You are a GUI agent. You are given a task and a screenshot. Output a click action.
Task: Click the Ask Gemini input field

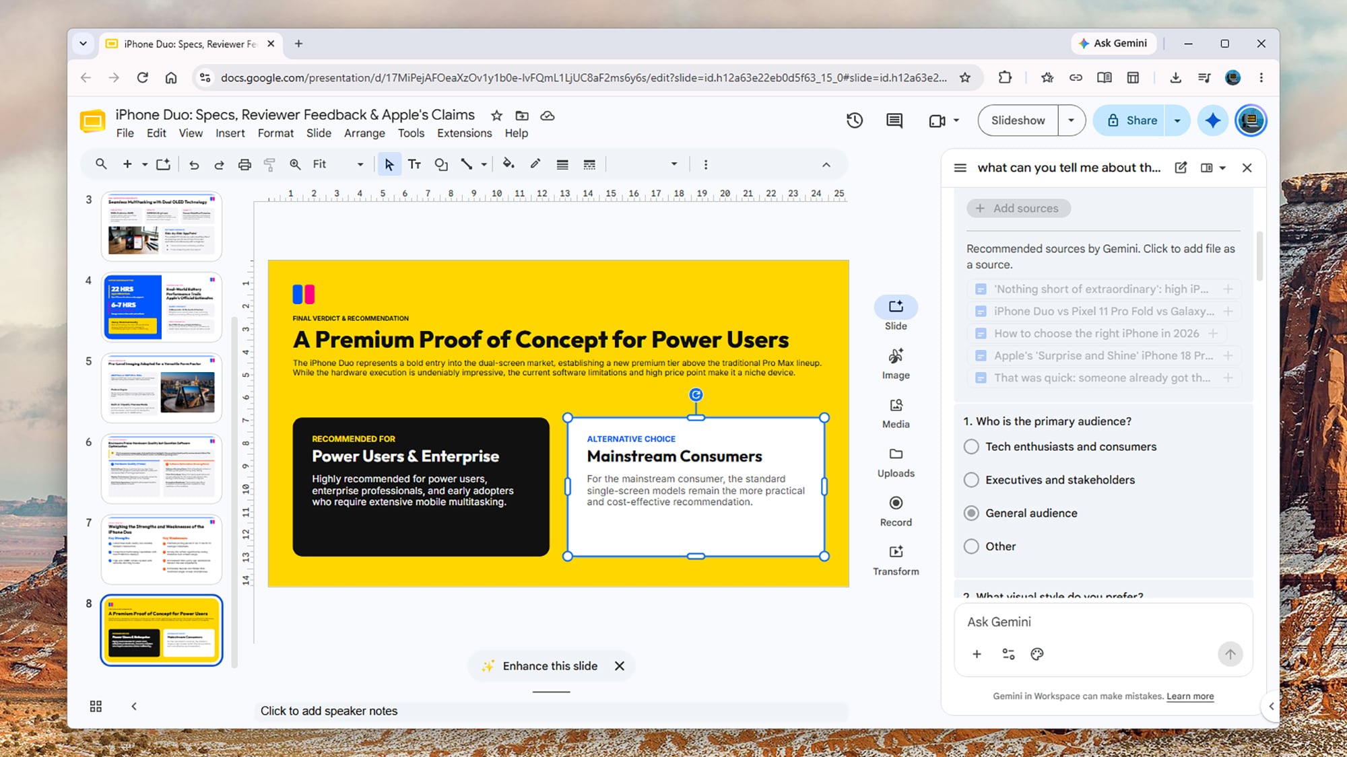pos(1103,622)
